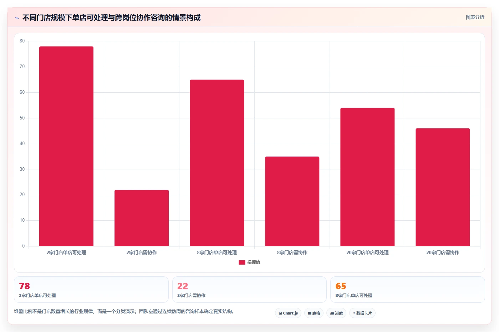The height and width of the screenshot is (332, 499).
Task: Click the y-axis tick label 80
Action: 22,41
